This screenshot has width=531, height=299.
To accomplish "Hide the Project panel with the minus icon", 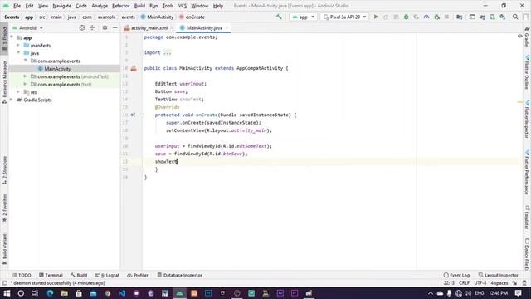I will [x=115, y=27].
